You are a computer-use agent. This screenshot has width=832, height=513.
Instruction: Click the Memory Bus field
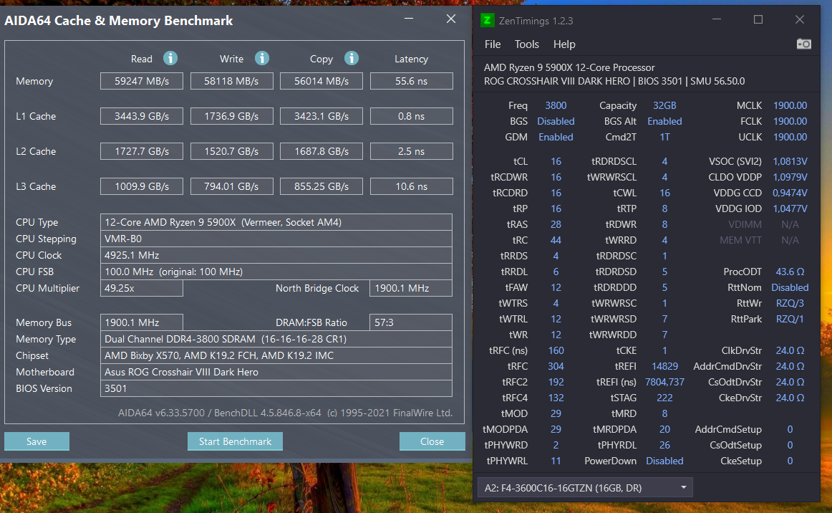point(142,322)
